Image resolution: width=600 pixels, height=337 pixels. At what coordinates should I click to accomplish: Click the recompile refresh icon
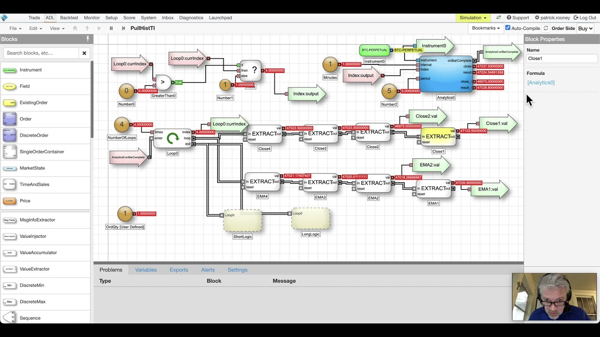[x=546, y=29]
